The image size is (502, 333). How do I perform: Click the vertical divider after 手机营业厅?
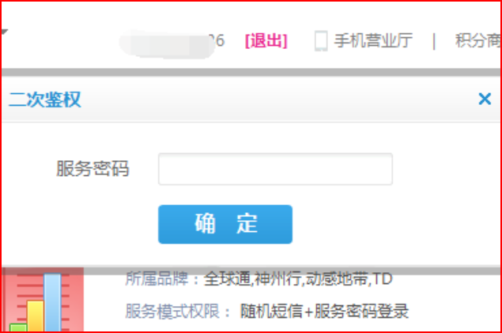[434, 41]
